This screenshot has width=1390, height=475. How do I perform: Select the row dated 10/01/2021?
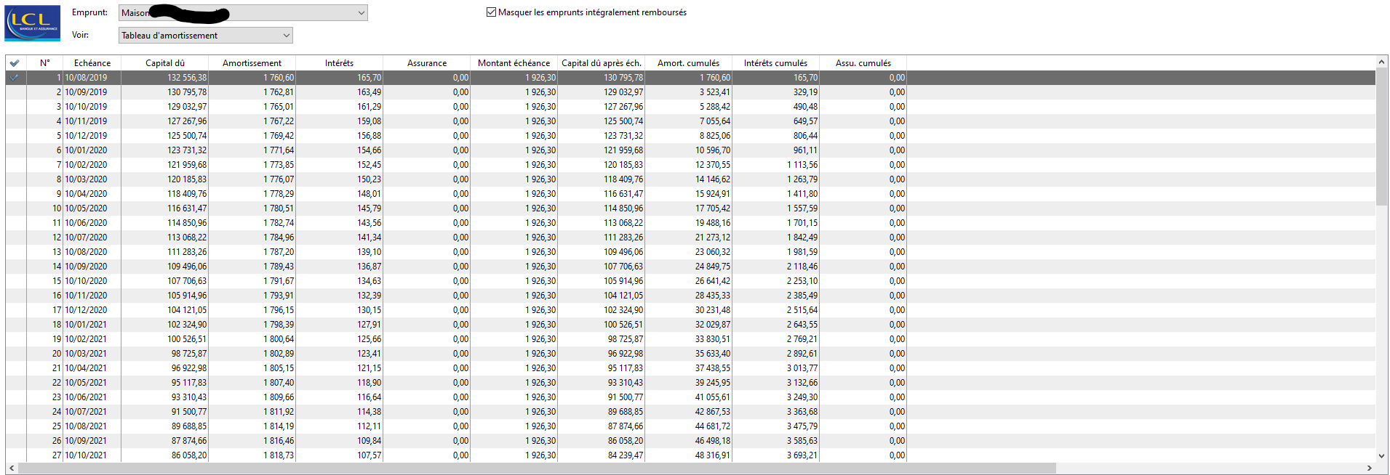coord(690,325)
